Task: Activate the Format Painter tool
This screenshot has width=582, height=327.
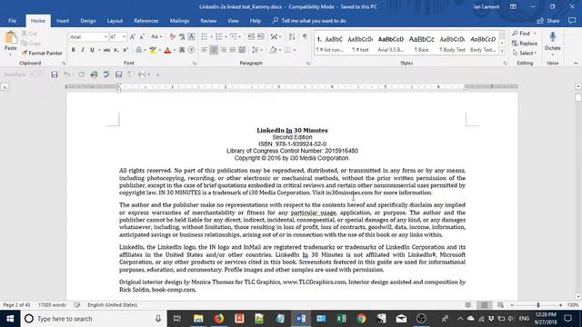Action: (42, 53)
